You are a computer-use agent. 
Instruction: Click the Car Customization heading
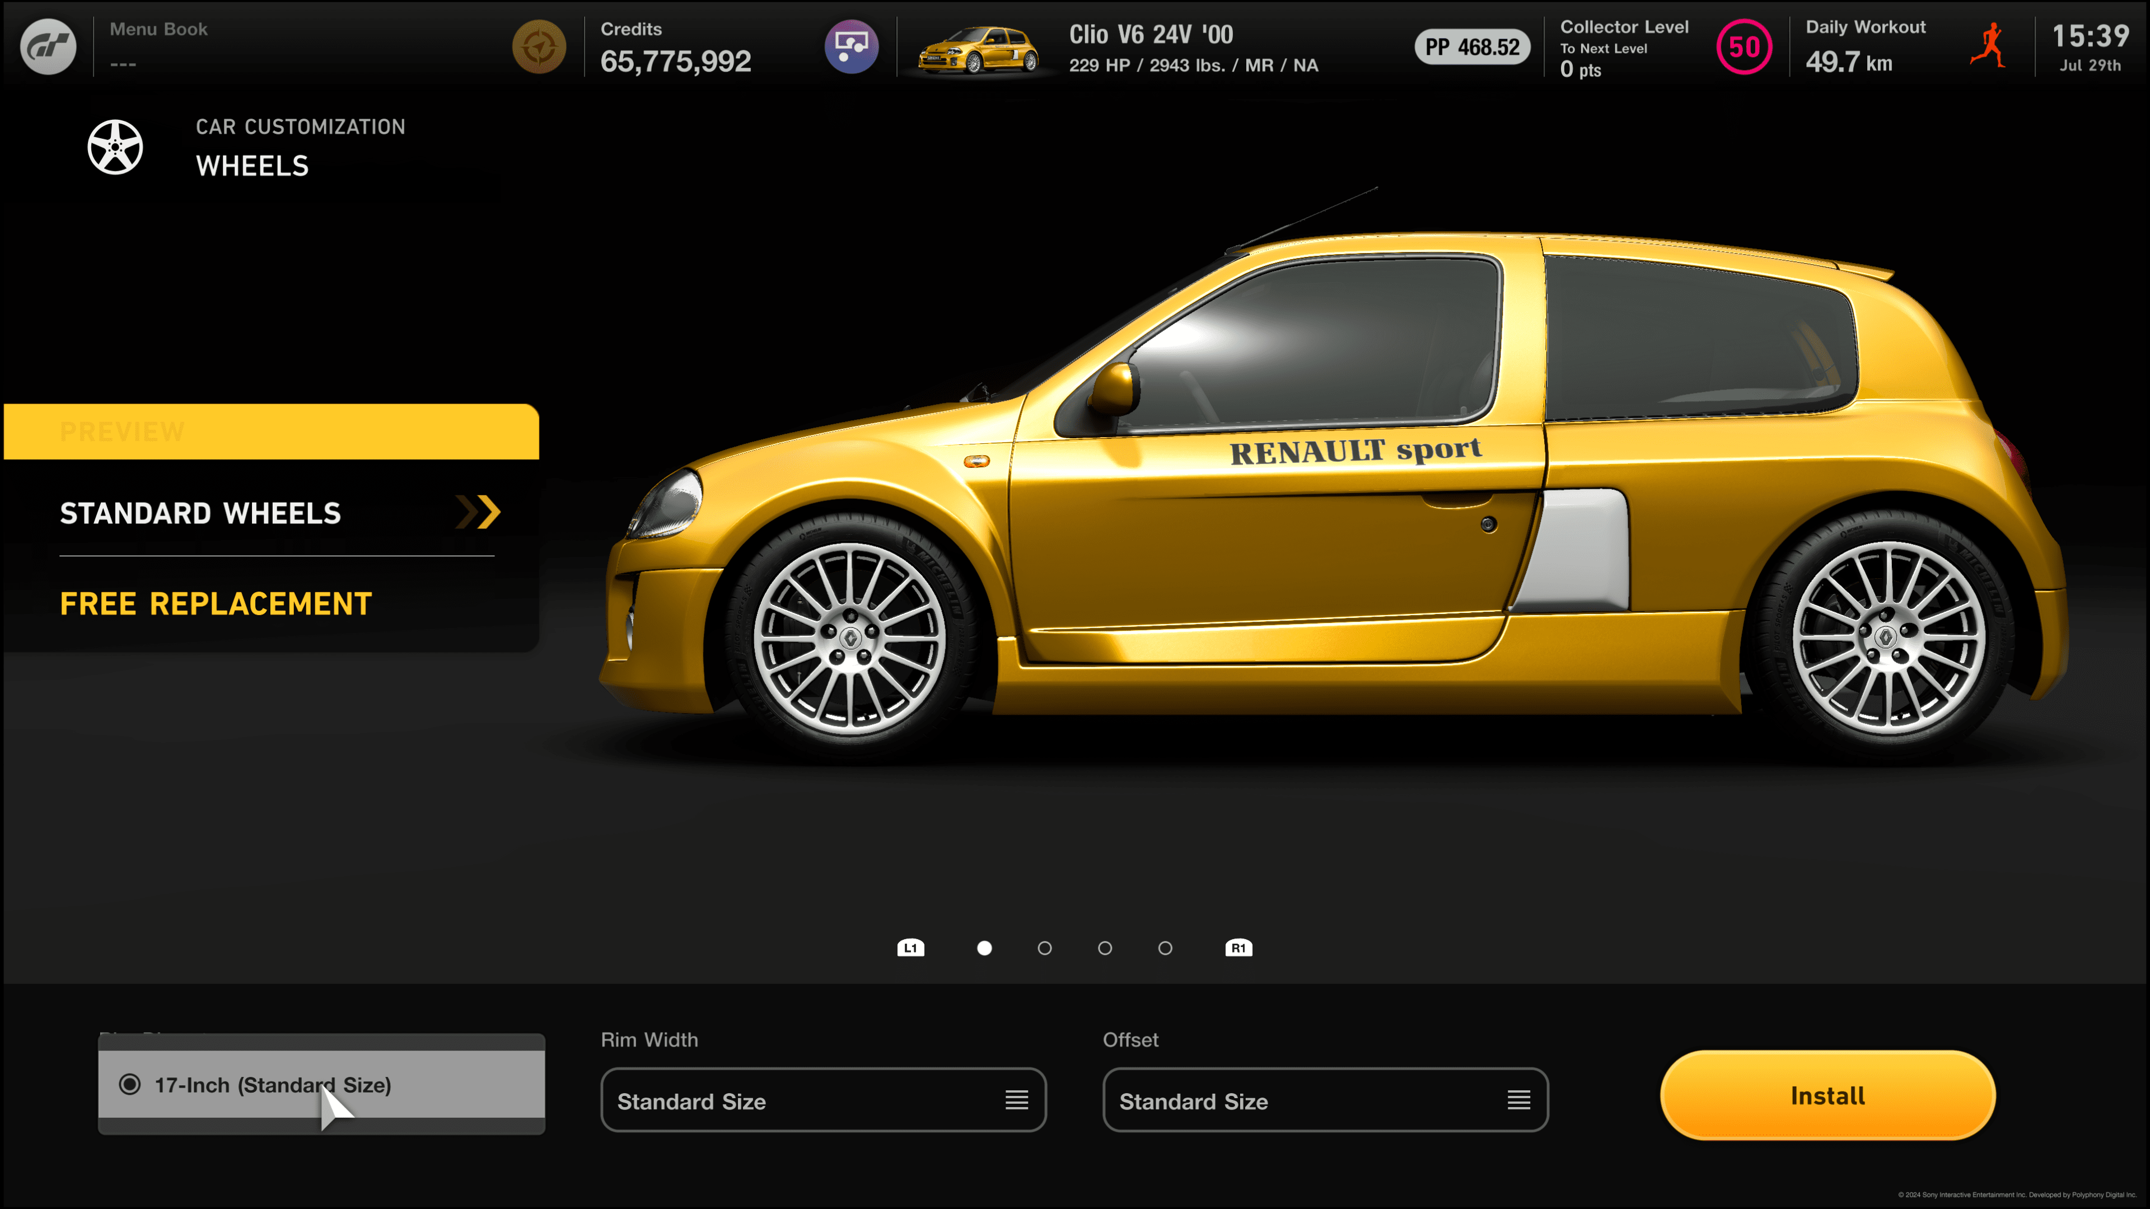click(x=301, y=127)
